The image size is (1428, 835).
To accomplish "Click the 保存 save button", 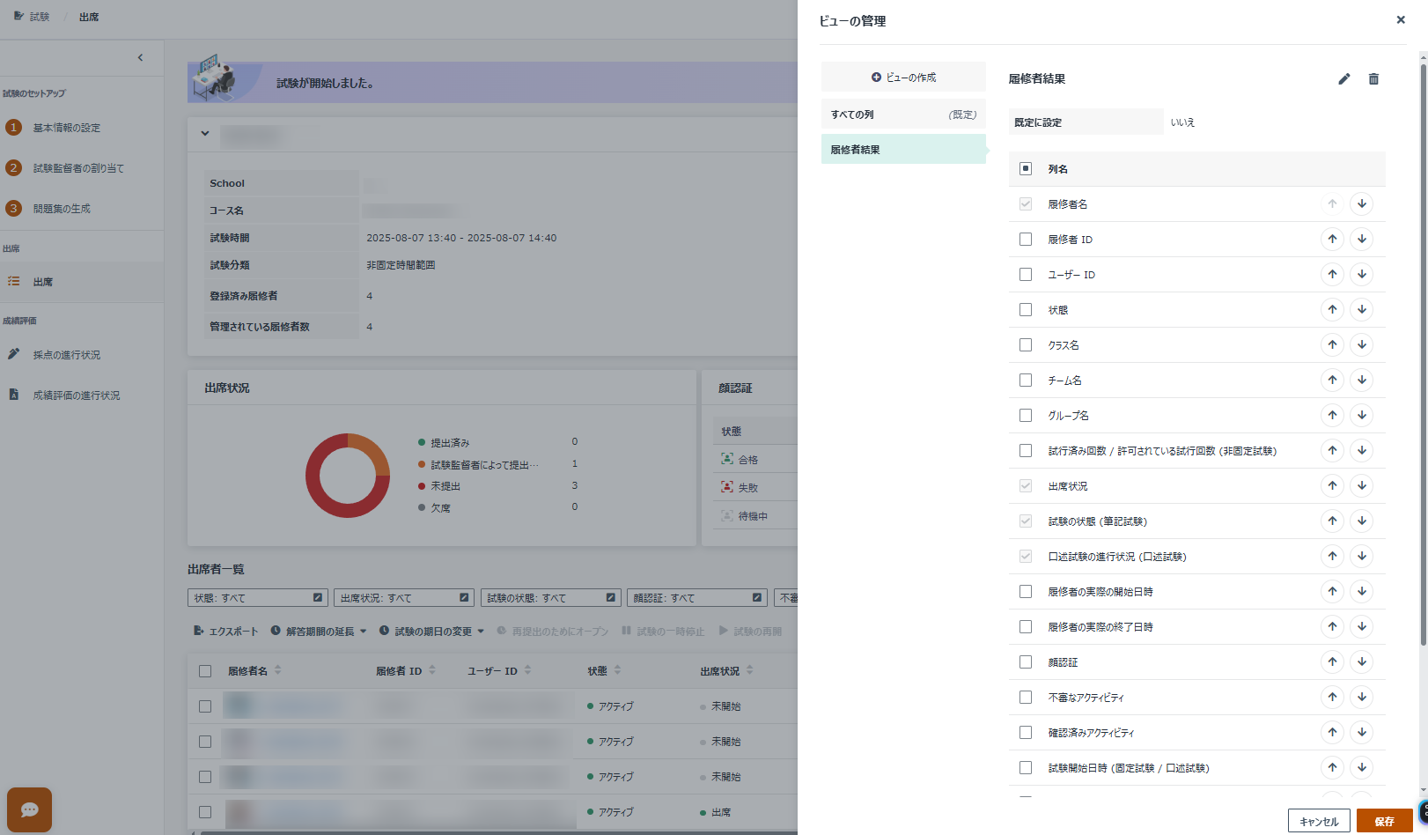I will (1384, 821).
